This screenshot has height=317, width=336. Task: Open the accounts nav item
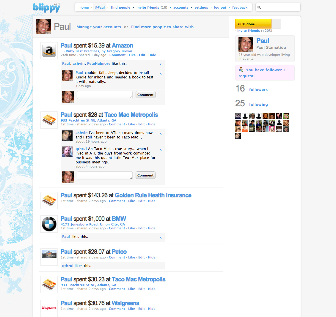point(181,7)
